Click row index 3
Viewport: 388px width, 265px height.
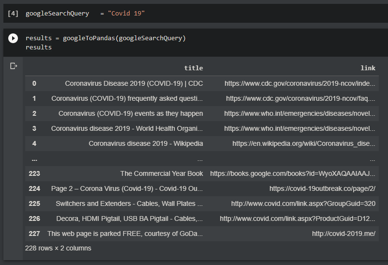point(34,128)
